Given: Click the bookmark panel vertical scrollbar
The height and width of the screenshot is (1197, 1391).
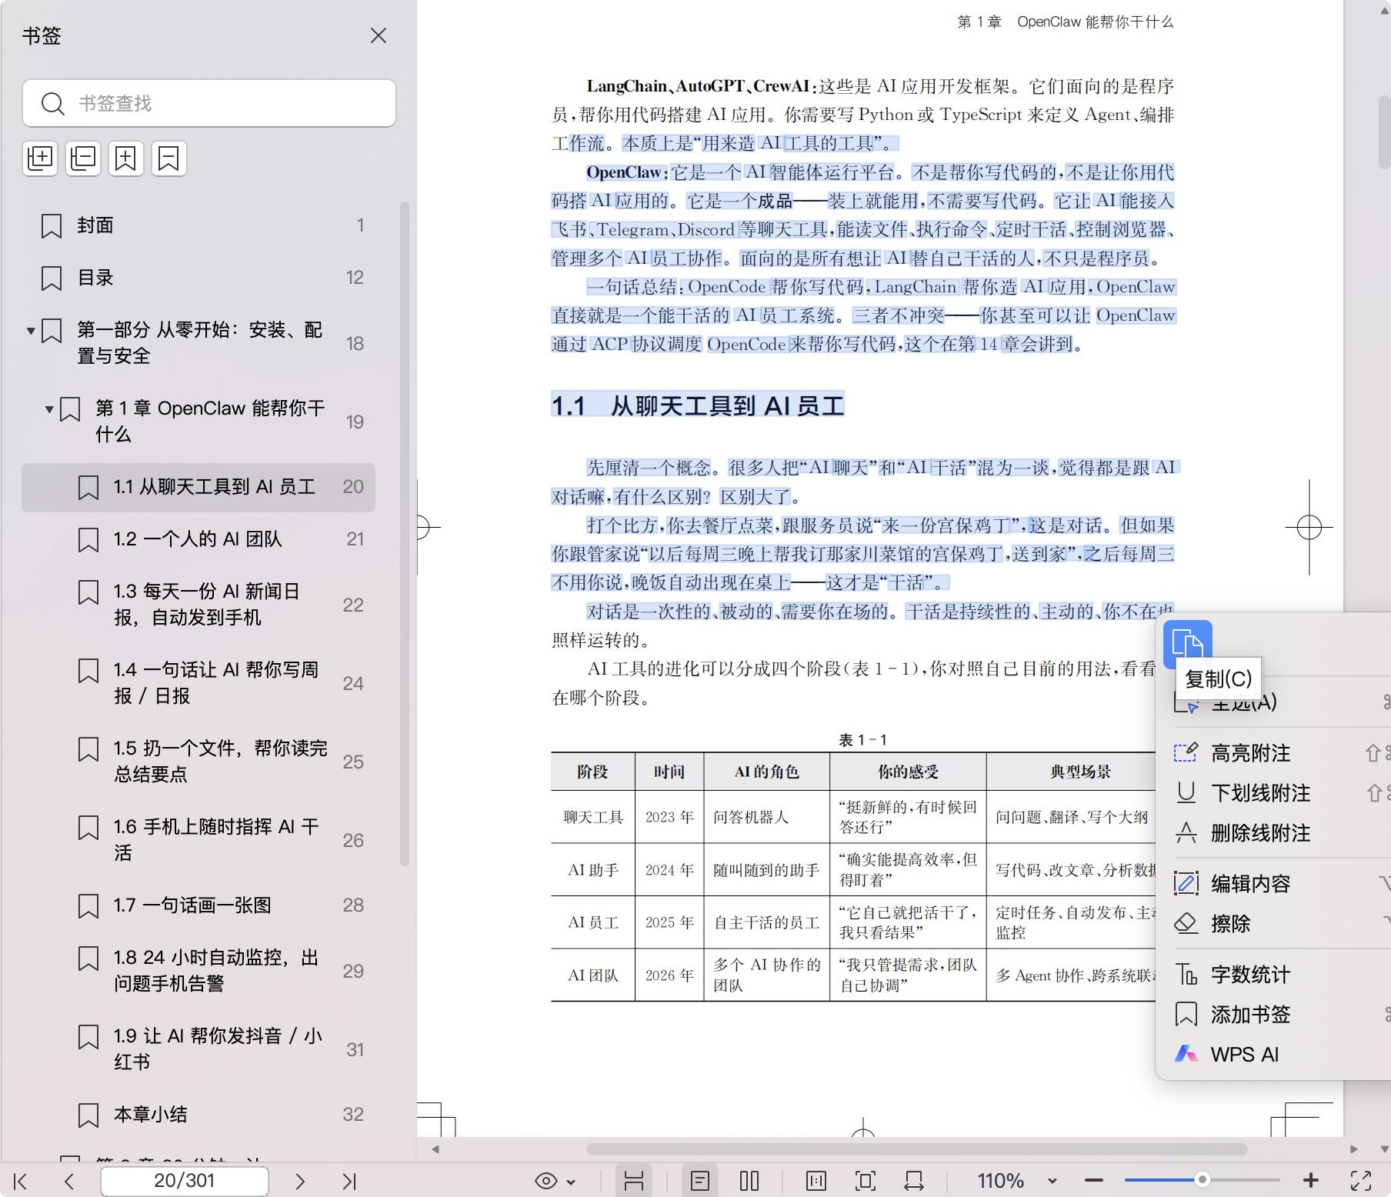Looking at the screenshot, I should (405, 534).
